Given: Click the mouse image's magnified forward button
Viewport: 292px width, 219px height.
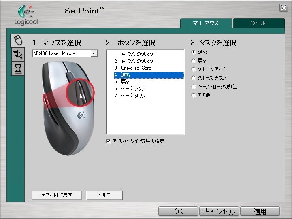Looking at the screenshot, I should tap(81, 92).
